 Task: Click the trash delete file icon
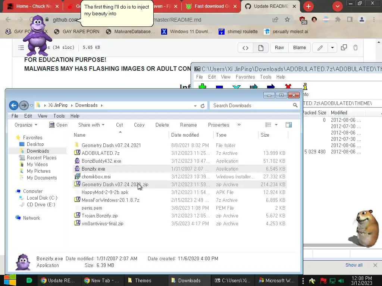(356, 47)
